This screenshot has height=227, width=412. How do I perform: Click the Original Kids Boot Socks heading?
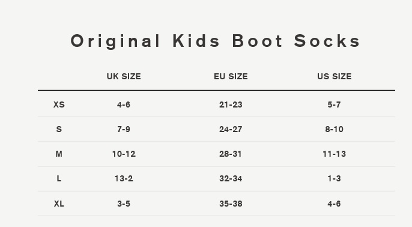(x=215, y=41)
